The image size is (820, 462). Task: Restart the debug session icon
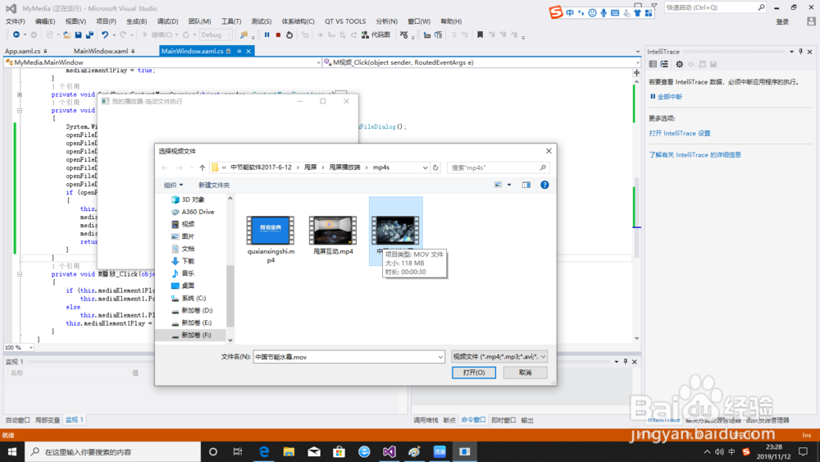289,35
